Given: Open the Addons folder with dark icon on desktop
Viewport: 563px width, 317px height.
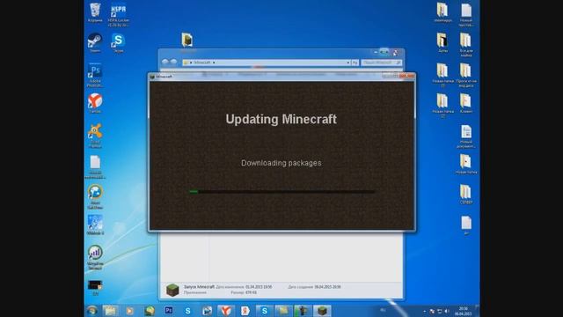Looking at the screenshot, I should (442, 42).
